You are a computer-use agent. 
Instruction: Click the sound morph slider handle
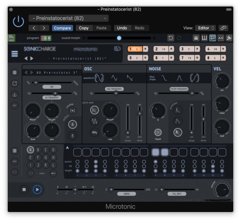click(x=119, y=38)
